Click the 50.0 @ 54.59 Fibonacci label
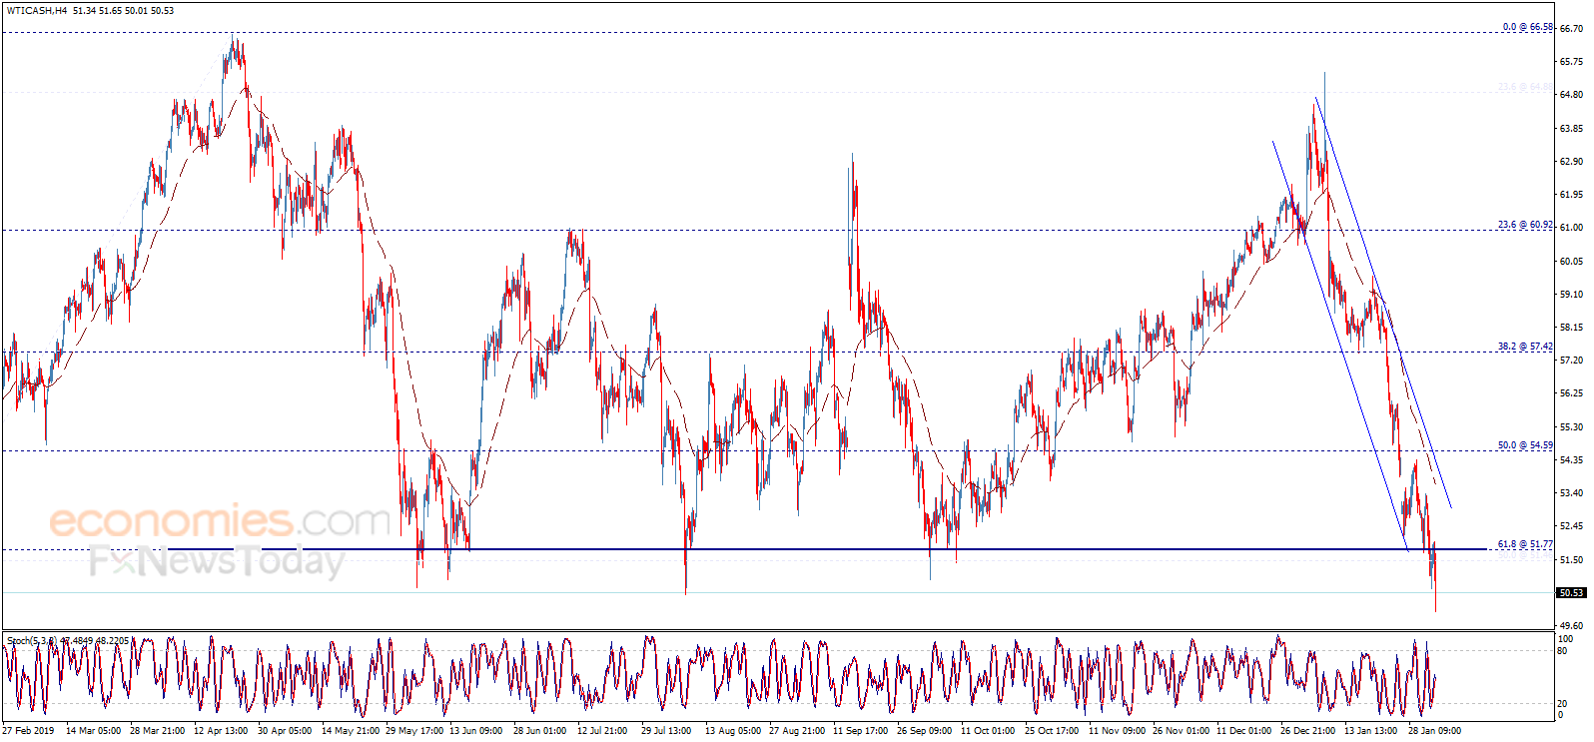The width and height of the screenshot is (1594, 742). coord(1525,445)
